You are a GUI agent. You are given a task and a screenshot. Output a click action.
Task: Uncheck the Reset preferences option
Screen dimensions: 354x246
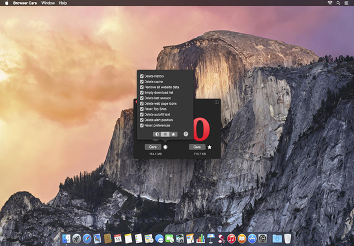pos(142,125)
